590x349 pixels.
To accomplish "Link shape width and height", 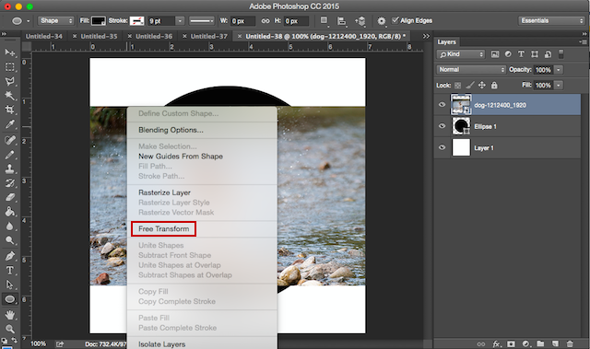I will point(265,21).
